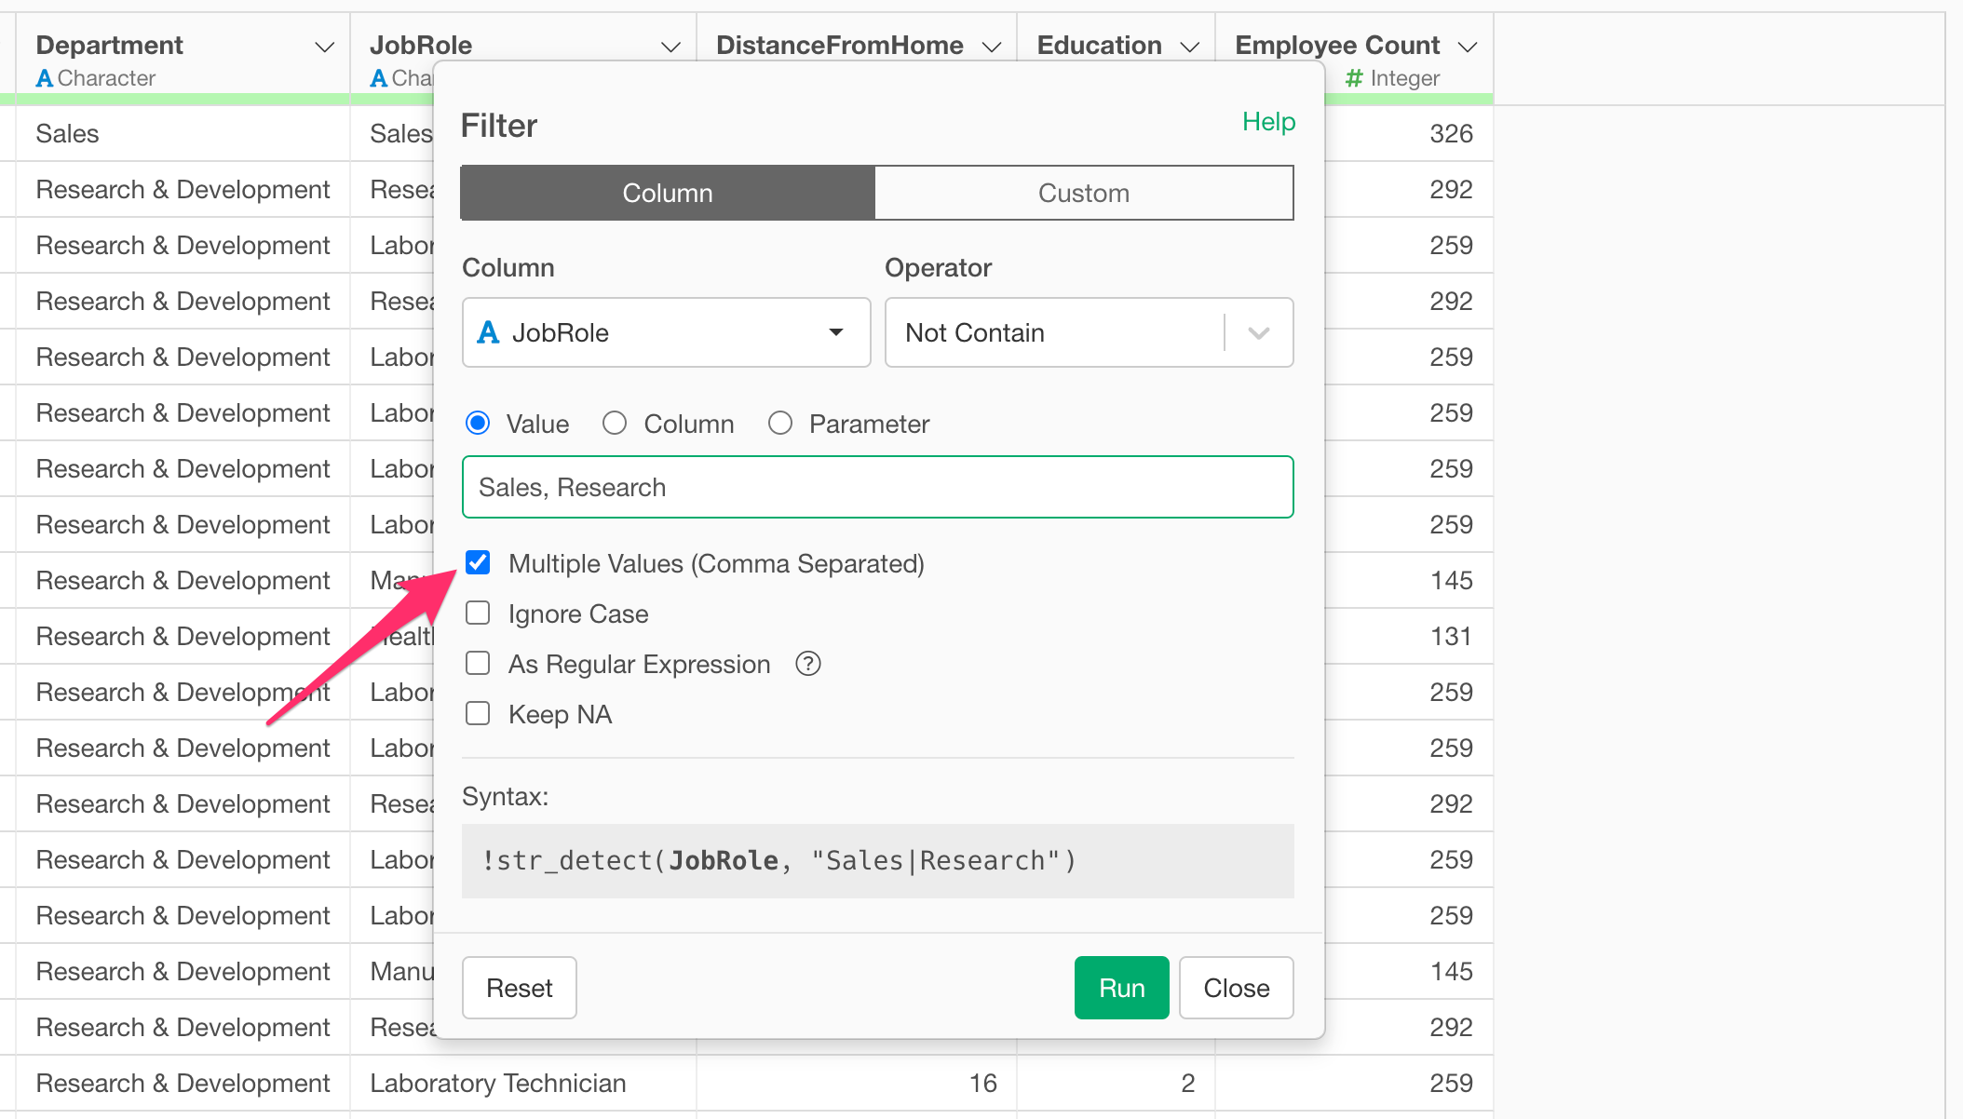1963x1119 pixels.
Task: Open the Help link in Filter dialog
Action: 1268,122
